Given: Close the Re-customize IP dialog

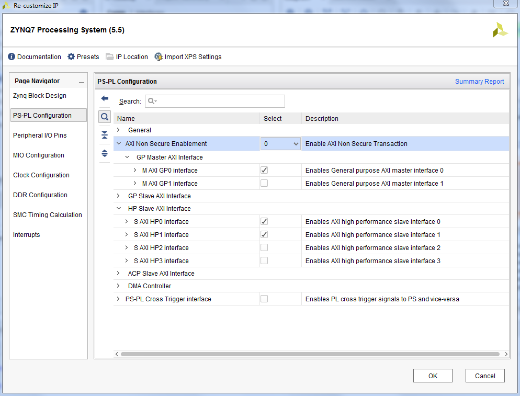Looking at the screenshot, I should (x=506, y=3).
